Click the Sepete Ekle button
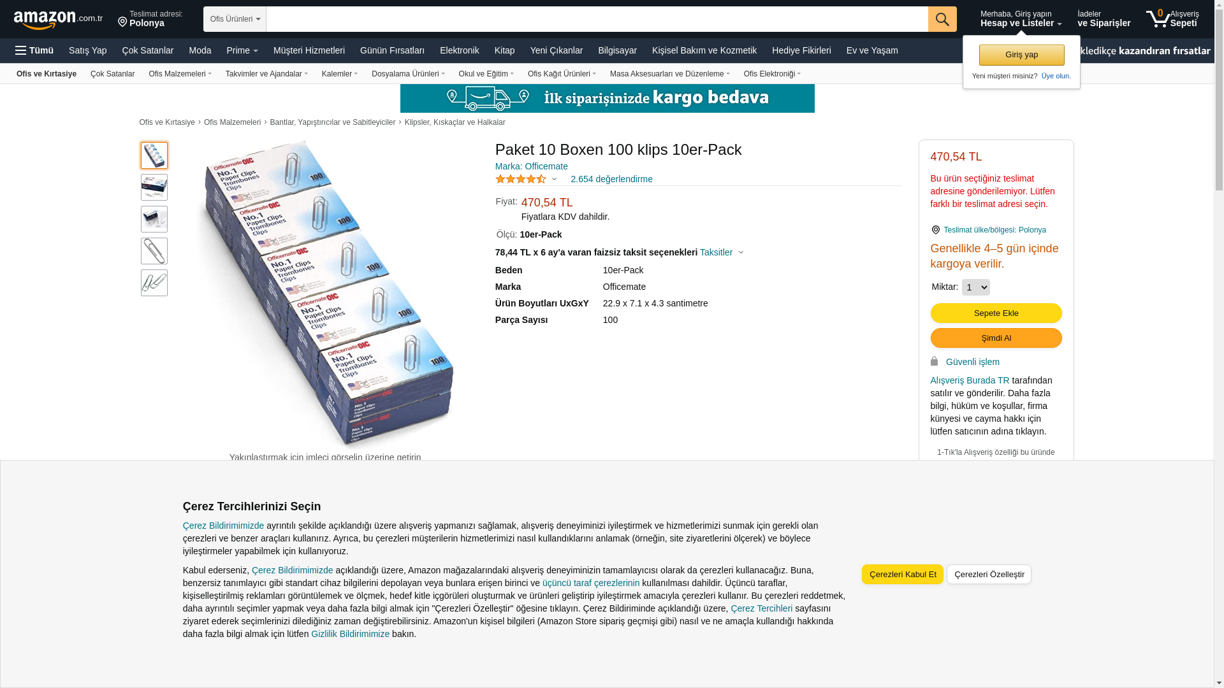 [996, 313]
